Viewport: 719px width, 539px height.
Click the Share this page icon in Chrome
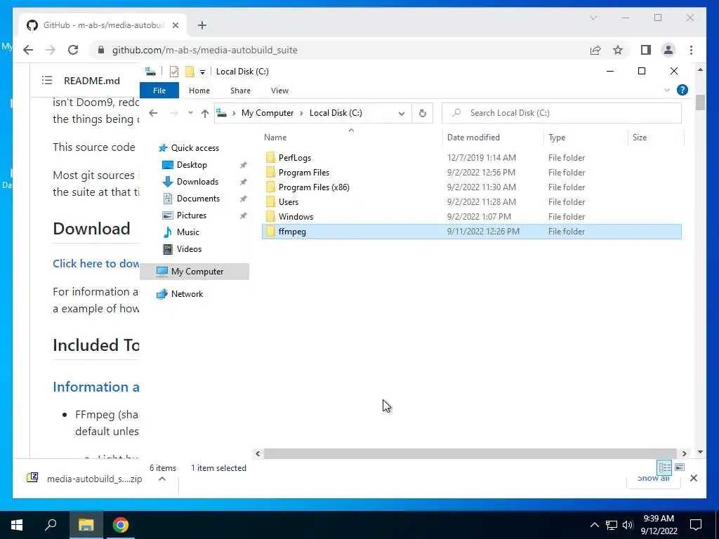[595, 50]
